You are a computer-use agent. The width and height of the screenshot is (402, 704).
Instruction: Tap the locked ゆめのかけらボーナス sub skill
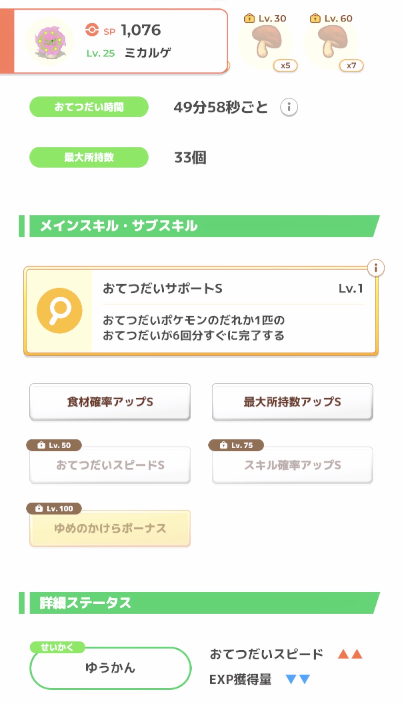(110, 529)
